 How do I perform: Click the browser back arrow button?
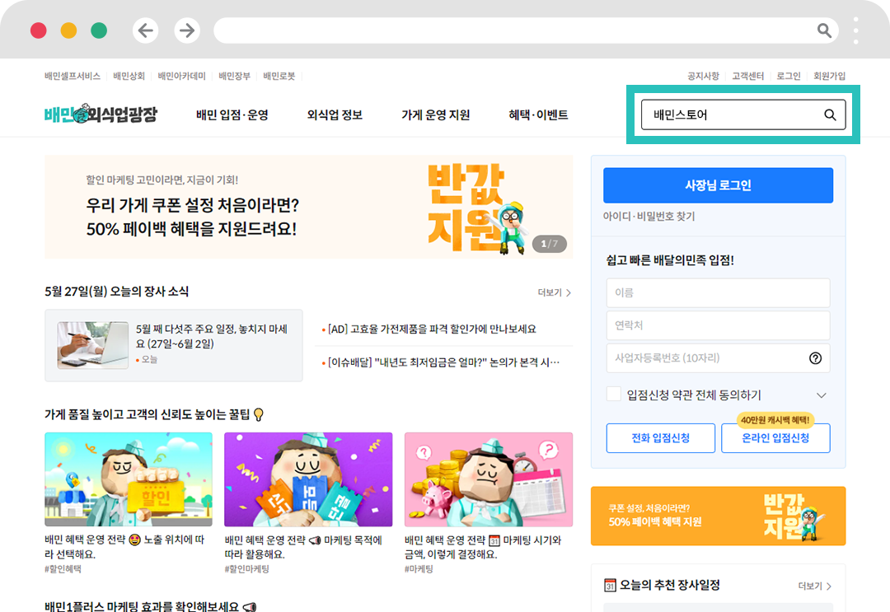pyautogui.click(x=145, y=30)
